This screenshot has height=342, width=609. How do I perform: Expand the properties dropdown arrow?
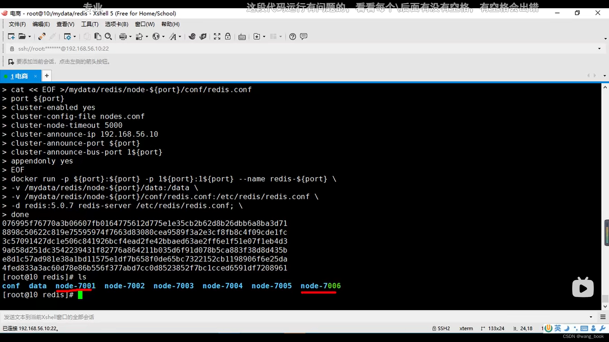coord(75,37)
